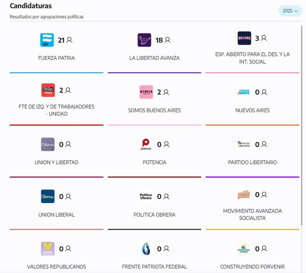
Task: Click the SOMOS pink logo
Action: coord(146,92)
